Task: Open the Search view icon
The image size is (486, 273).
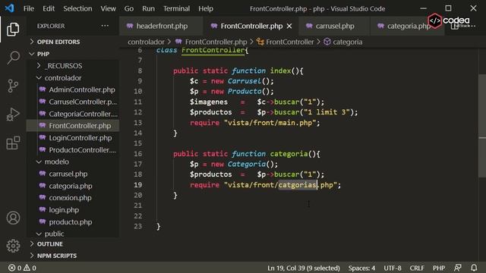Action: pos(13,58)
